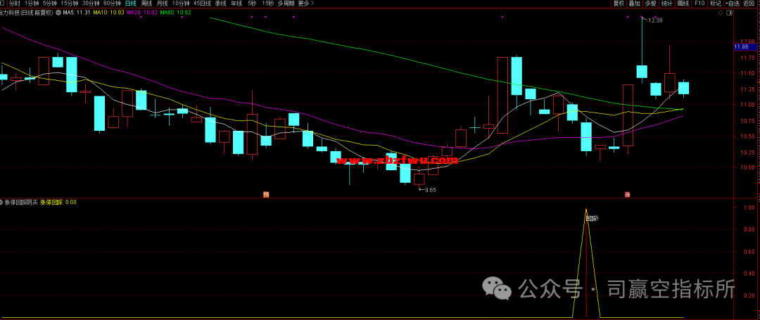
Task: Click the 9.65 low price label
Action: pos(431,191)
